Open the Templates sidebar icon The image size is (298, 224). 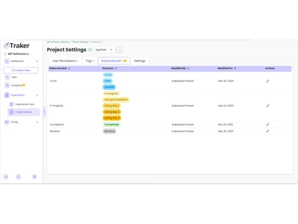7,85
